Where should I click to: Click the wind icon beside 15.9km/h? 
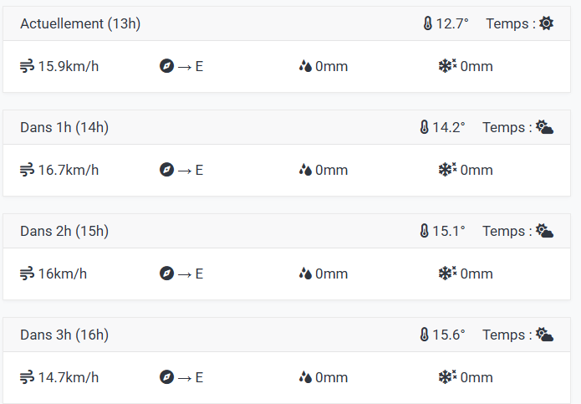[x=27, y=66]
